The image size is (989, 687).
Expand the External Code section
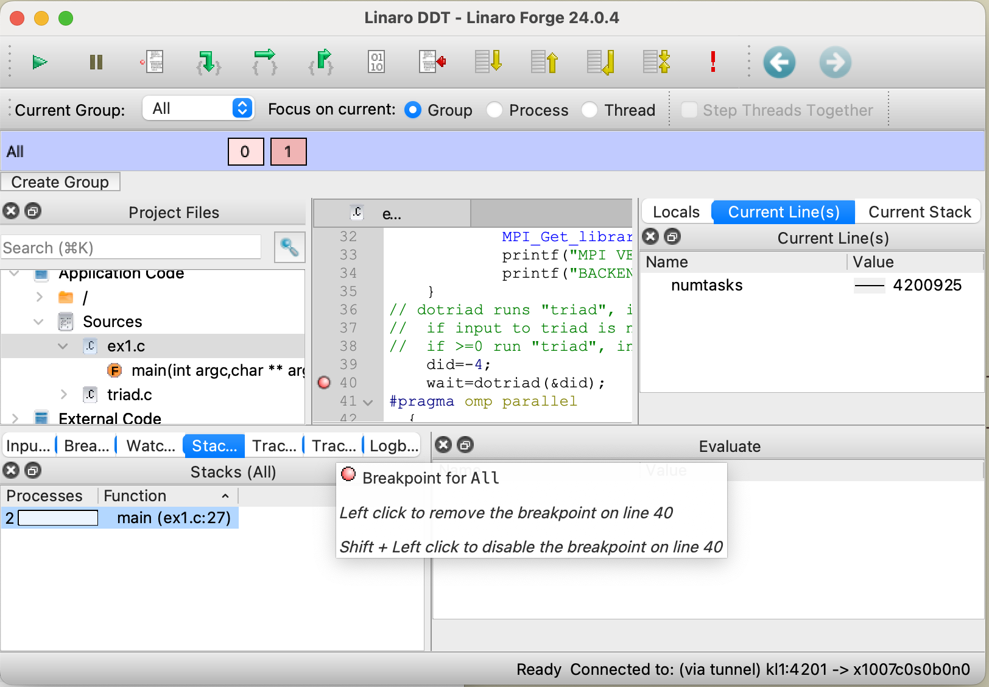click(x=15, y=418)
